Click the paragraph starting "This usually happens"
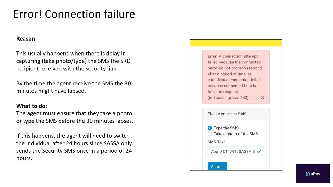Image resolution: width=333 pixels, height=187 pixels. (73, 61)
